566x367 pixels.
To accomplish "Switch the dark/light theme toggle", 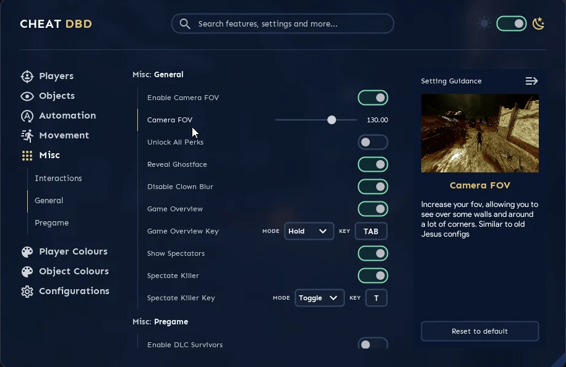I will (x=511, y=24).
